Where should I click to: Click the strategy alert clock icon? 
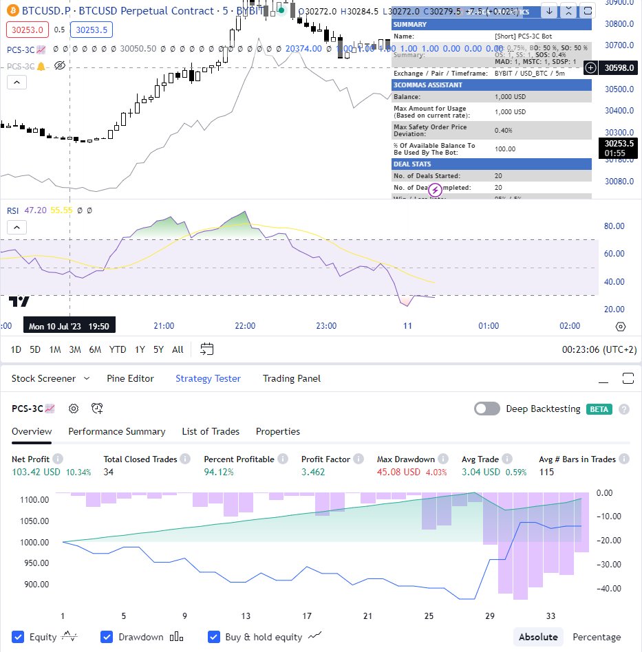(97, 409)
